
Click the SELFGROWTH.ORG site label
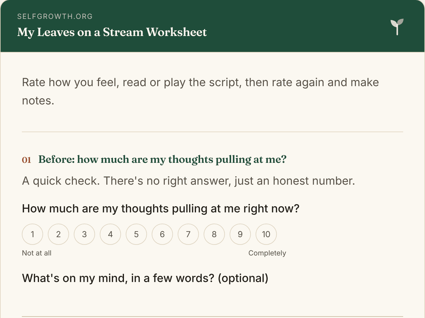tap(55, 17)
